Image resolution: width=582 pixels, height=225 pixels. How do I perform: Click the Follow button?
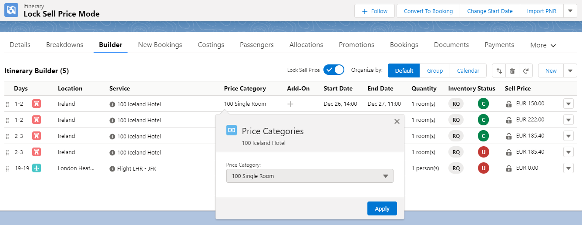pyautogui.click(x=374, y=11)
